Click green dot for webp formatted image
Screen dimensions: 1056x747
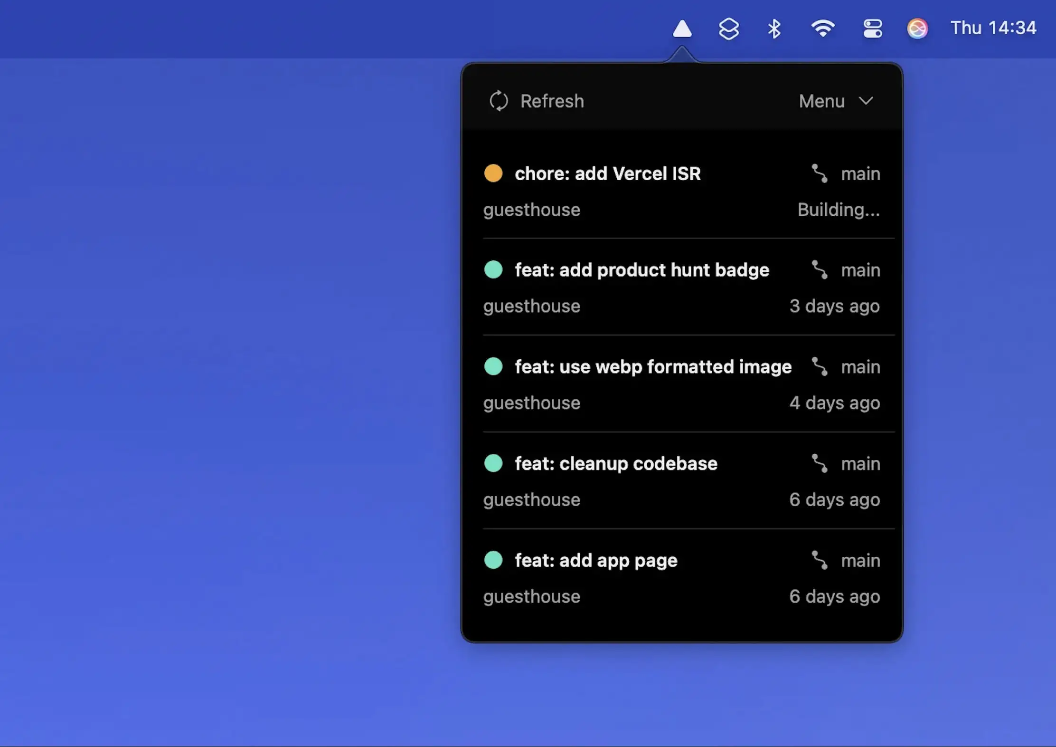click(x=493, y=367)
